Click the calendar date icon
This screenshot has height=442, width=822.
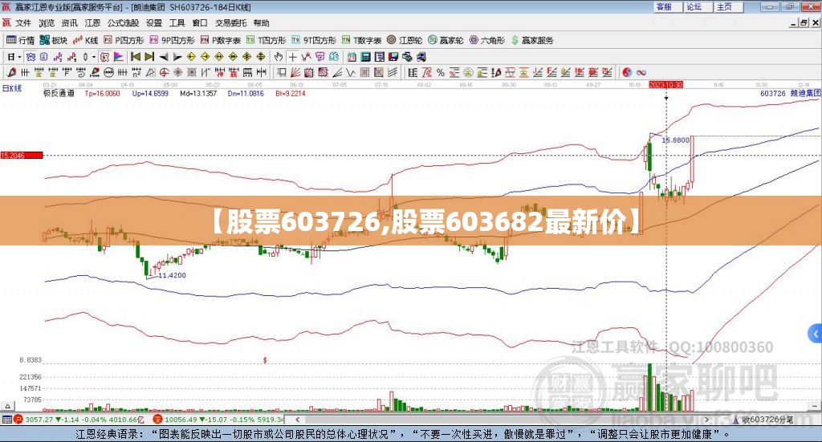[x=352, y=57]
